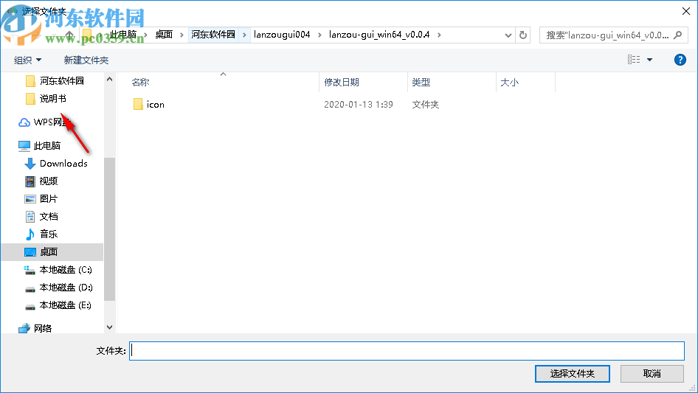Go to 桌面 in the breadcrumb path
This screenshot has height=393, width=698.
click(164, 35)
